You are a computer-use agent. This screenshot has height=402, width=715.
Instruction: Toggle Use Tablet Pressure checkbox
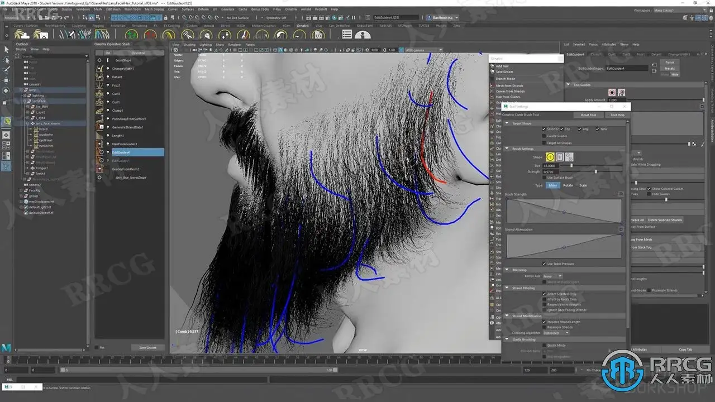pos(544,264)
